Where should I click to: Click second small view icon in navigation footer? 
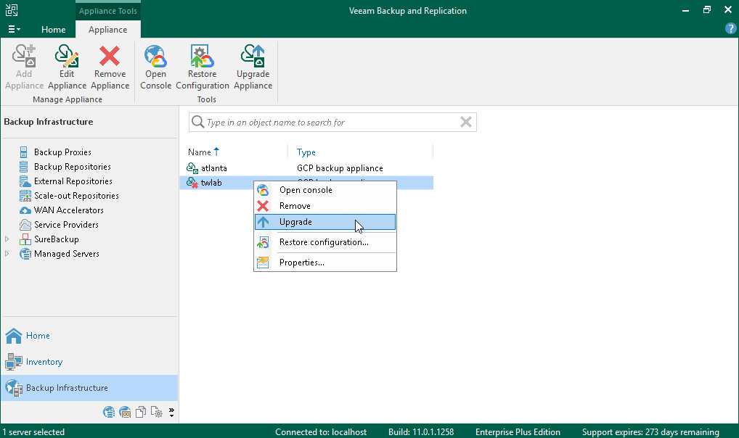[125, 413]
